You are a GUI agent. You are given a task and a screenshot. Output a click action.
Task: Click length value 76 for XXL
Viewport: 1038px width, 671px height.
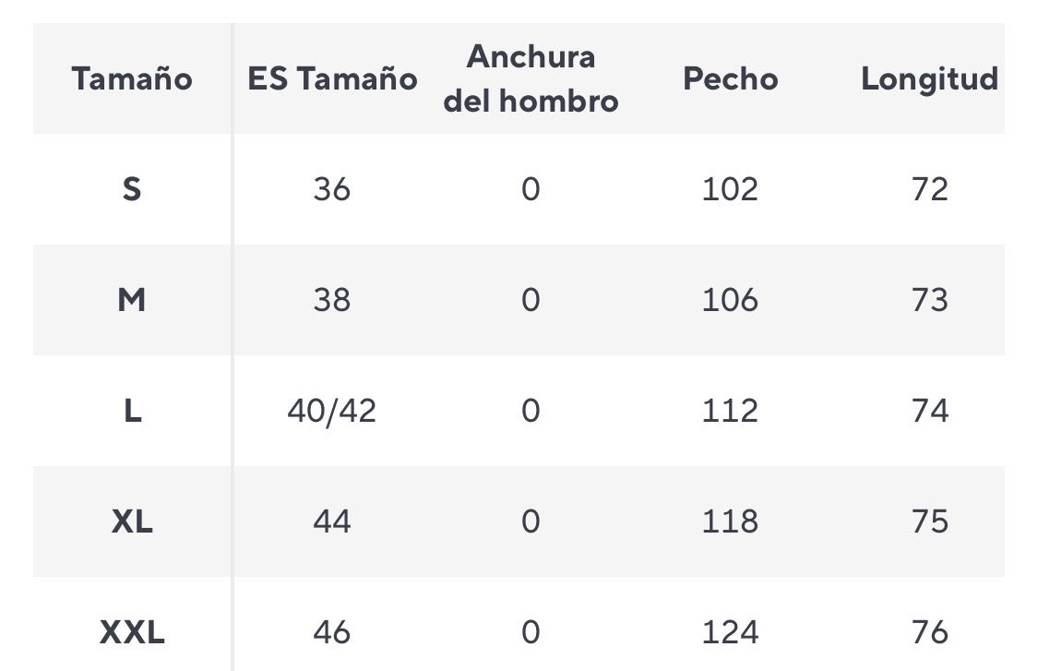click(x=929, y=632)
